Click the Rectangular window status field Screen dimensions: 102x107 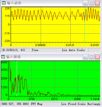(94, 104)
